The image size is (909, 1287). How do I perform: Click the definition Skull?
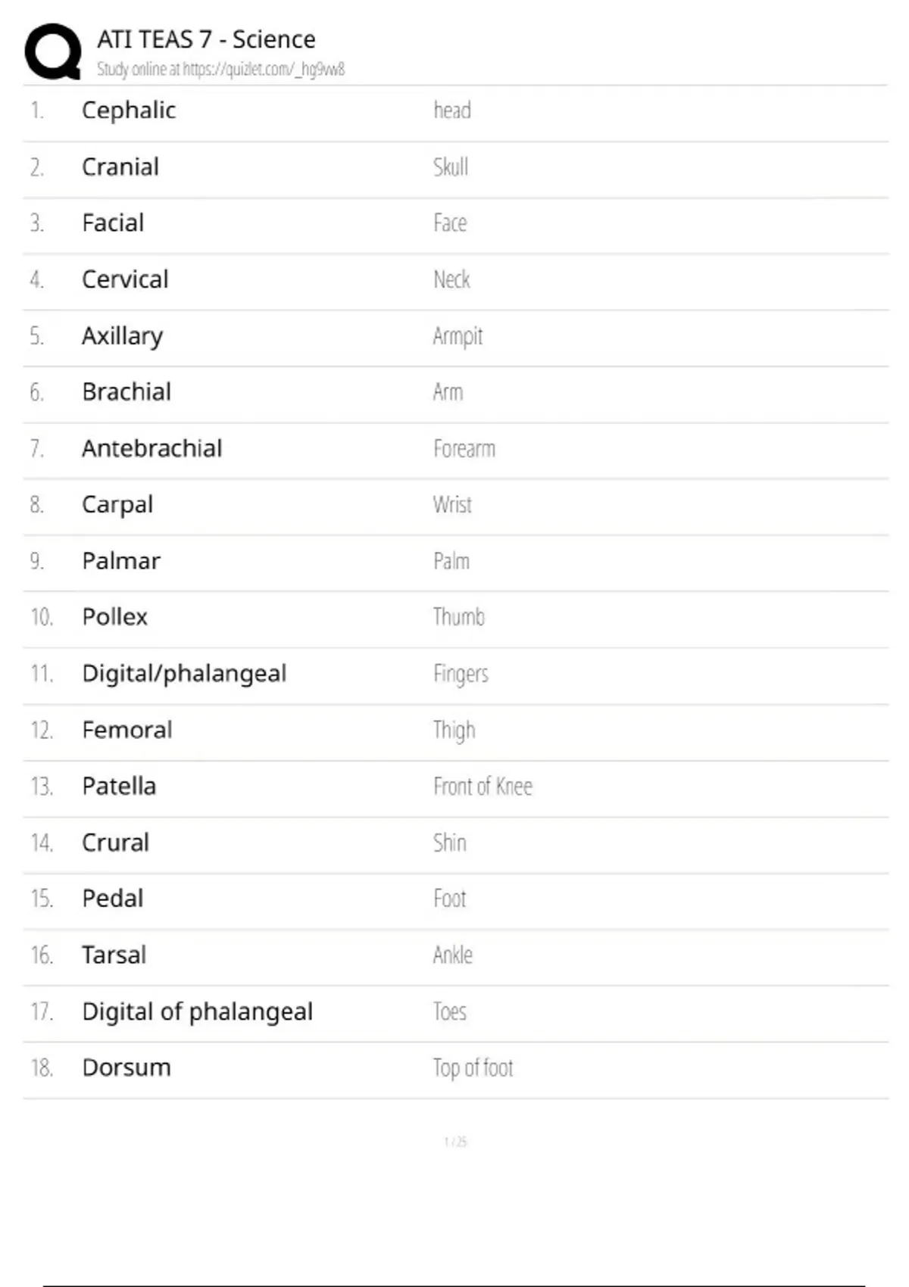(451, 167)
